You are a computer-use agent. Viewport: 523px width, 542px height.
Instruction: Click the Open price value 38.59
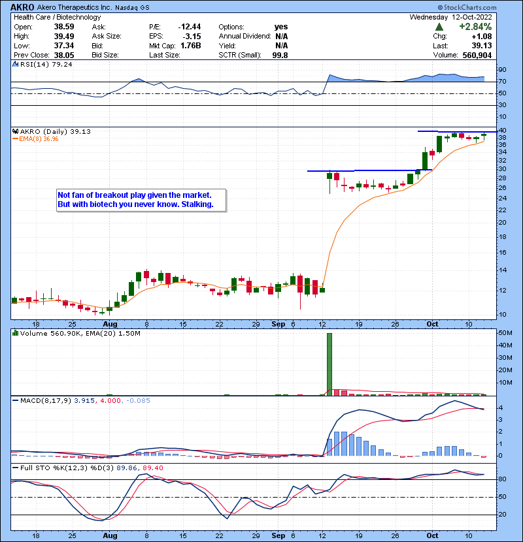click(64, 27)
